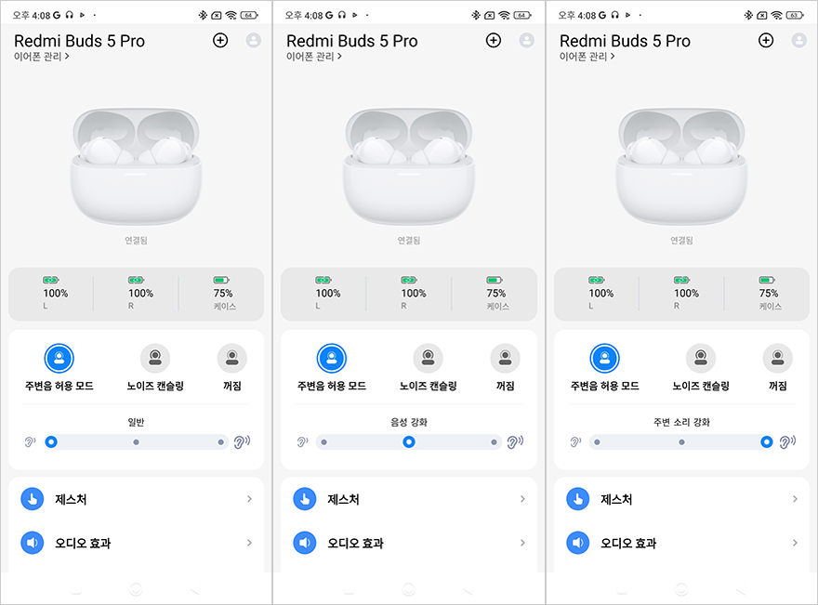Tap the 오디오 효과 speaker icon on the 주변 소리 강화 screen
This screenshot has height=605, width=818.
578,543
